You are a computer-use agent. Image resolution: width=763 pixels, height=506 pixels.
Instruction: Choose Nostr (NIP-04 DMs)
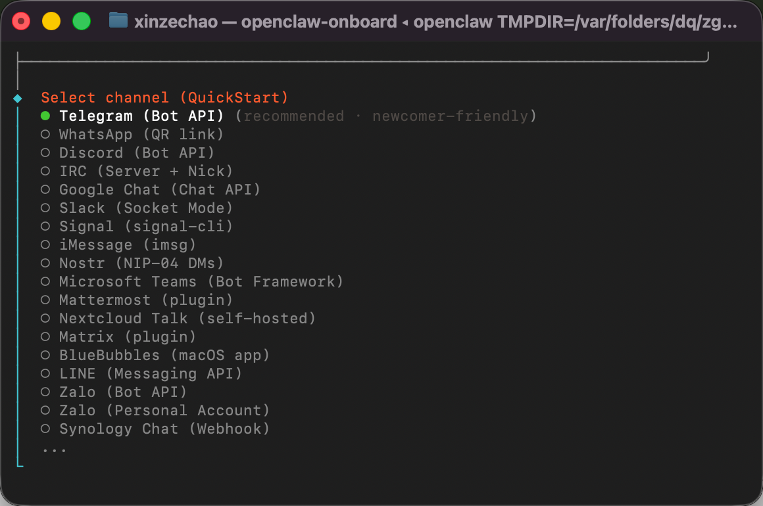[132, 264]
